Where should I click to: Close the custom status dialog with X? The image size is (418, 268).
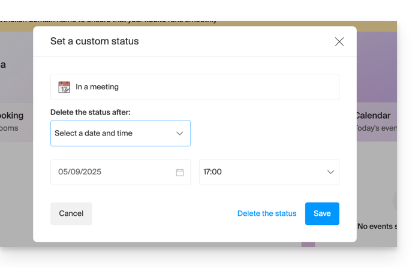339,41
